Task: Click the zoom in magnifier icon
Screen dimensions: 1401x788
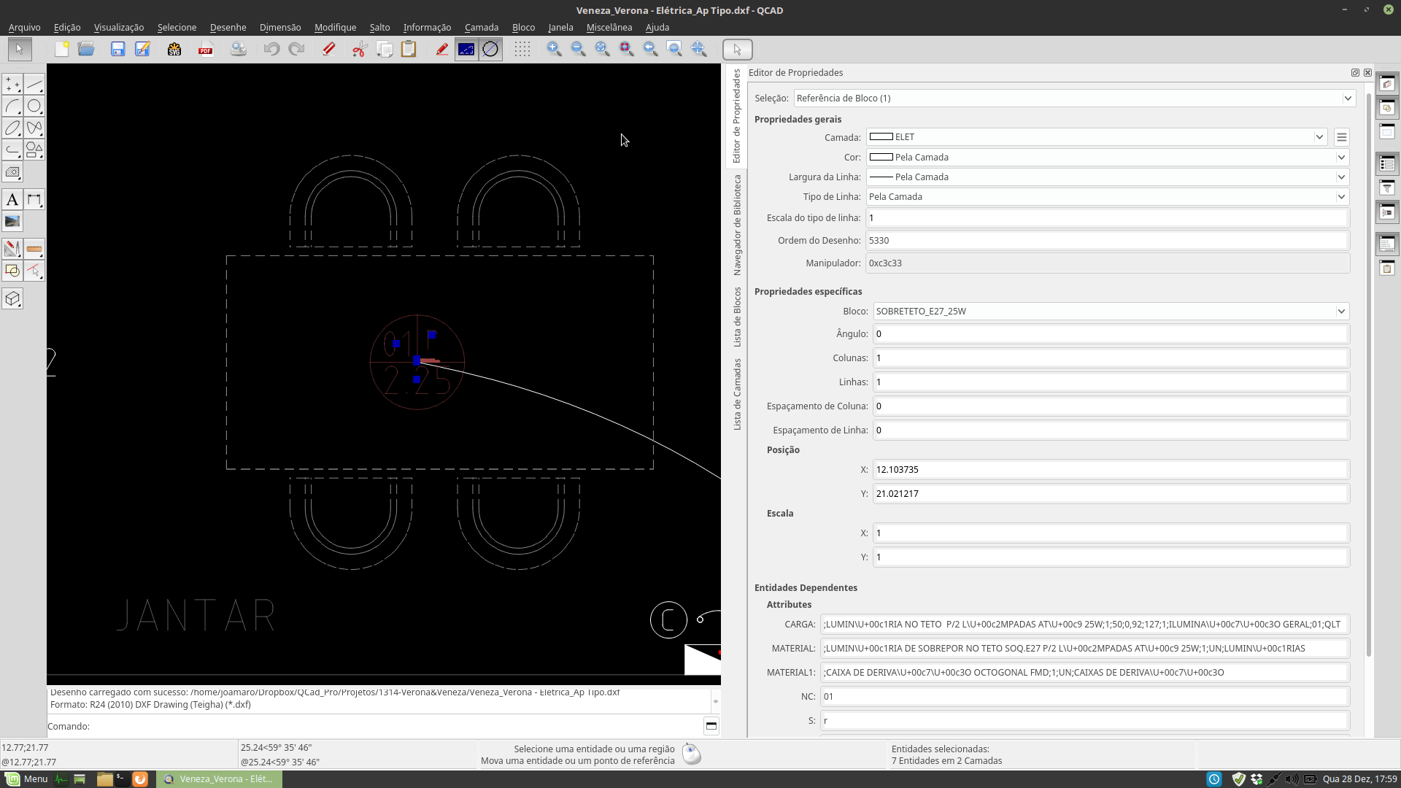Action: pyautogui.click(x=555, y=50)
